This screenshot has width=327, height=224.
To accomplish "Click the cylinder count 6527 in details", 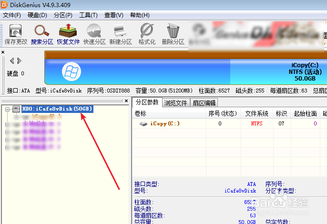I will 250,202.
